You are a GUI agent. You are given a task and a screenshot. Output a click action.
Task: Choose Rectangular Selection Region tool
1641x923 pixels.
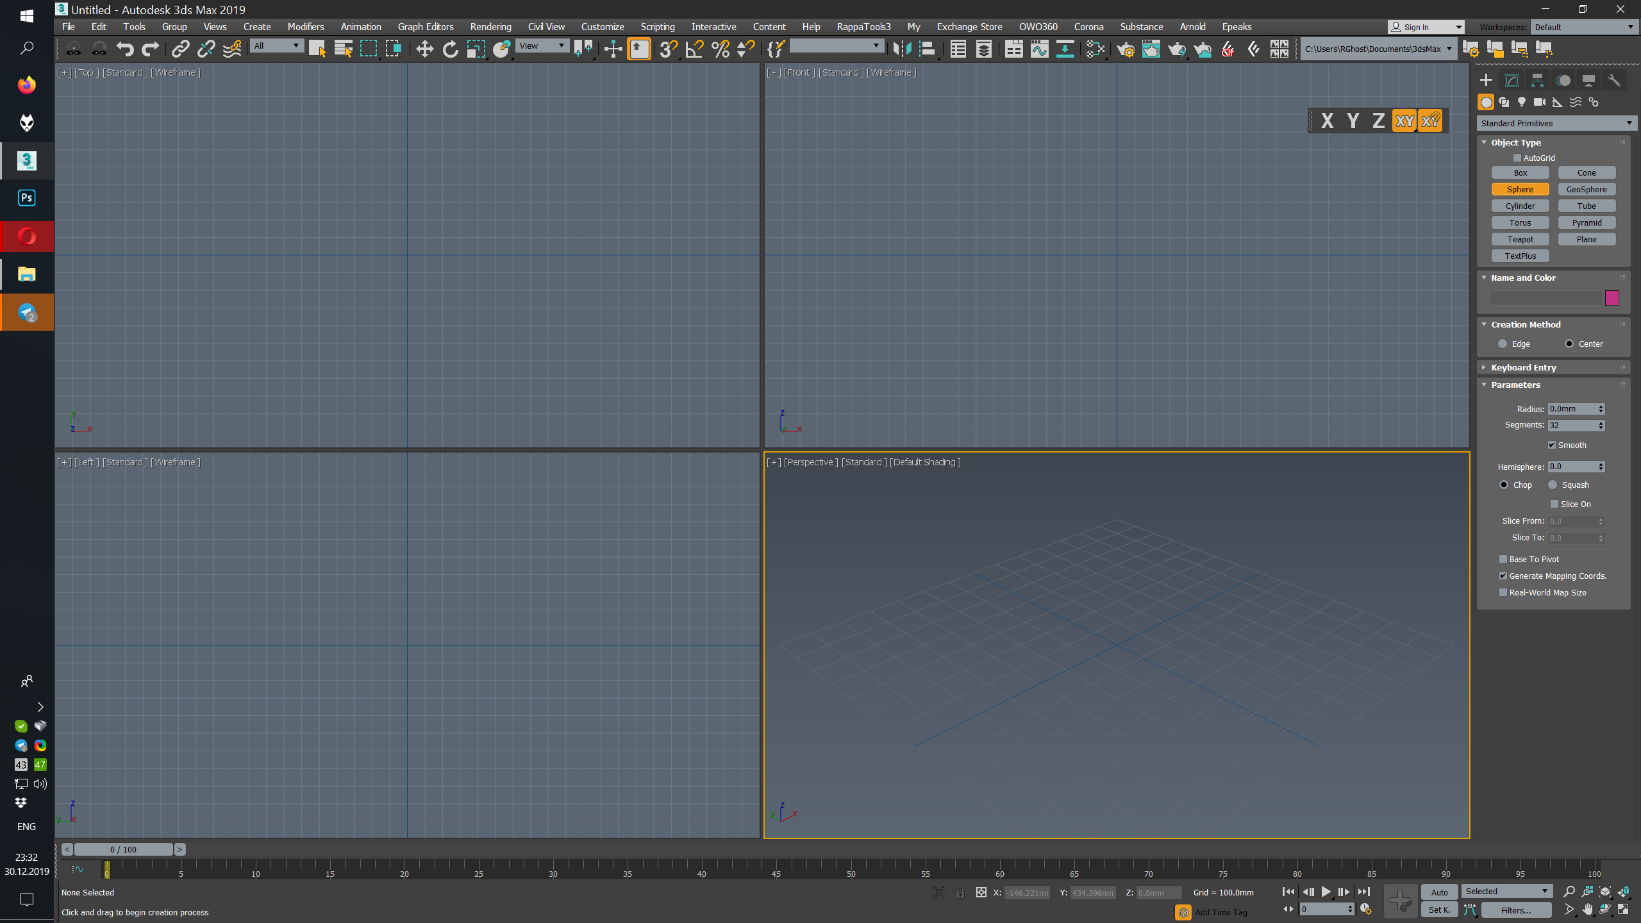pos(369,49)
